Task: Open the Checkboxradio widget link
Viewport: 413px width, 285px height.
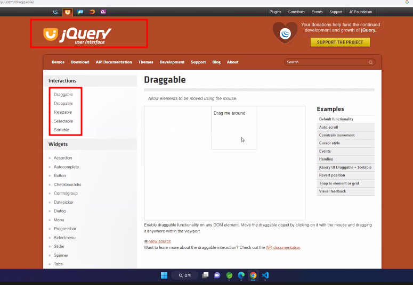Action: pos(68,185)
